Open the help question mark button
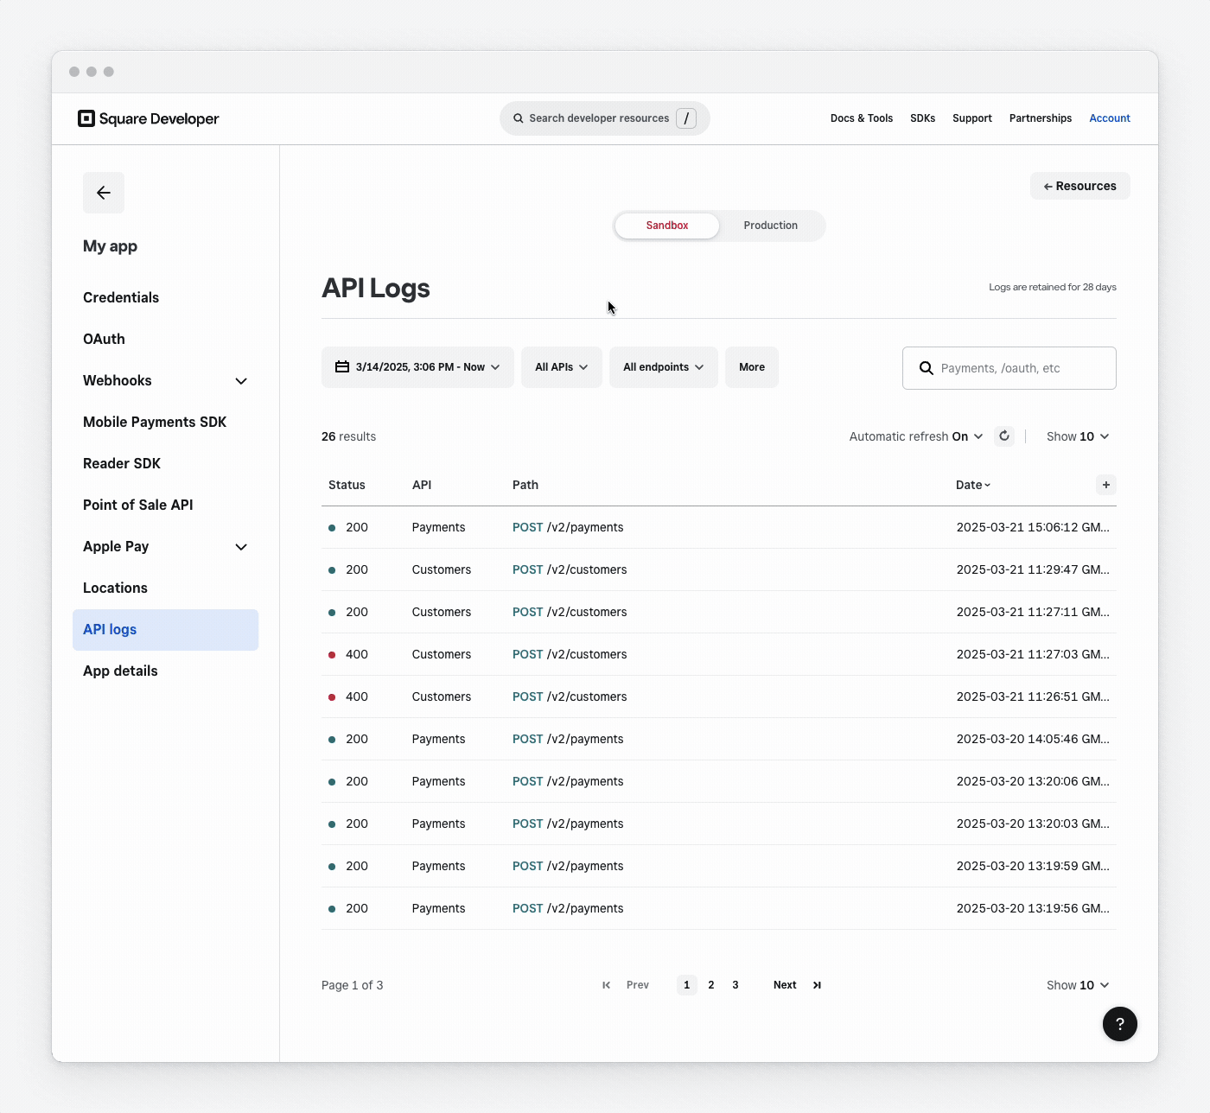1210x1113 pixels. point(1120,1024)
